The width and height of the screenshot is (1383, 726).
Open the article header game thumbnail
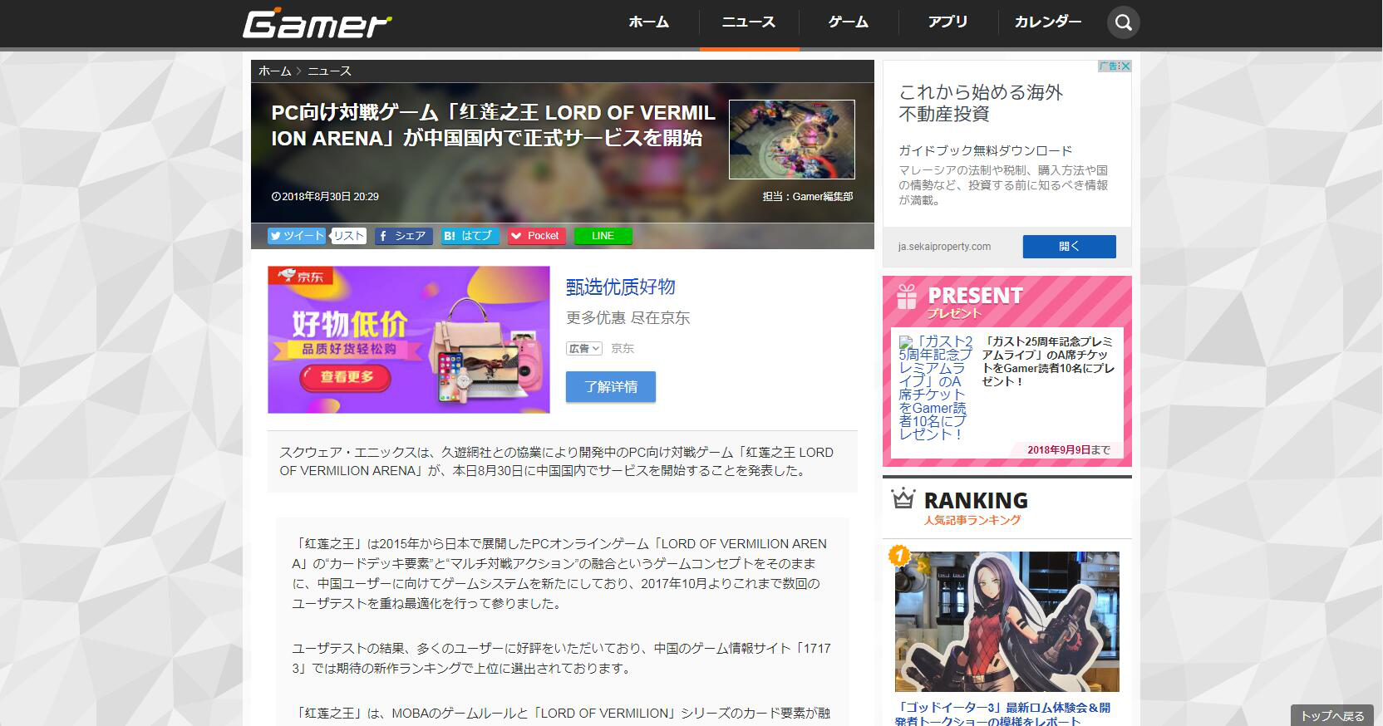791,140
